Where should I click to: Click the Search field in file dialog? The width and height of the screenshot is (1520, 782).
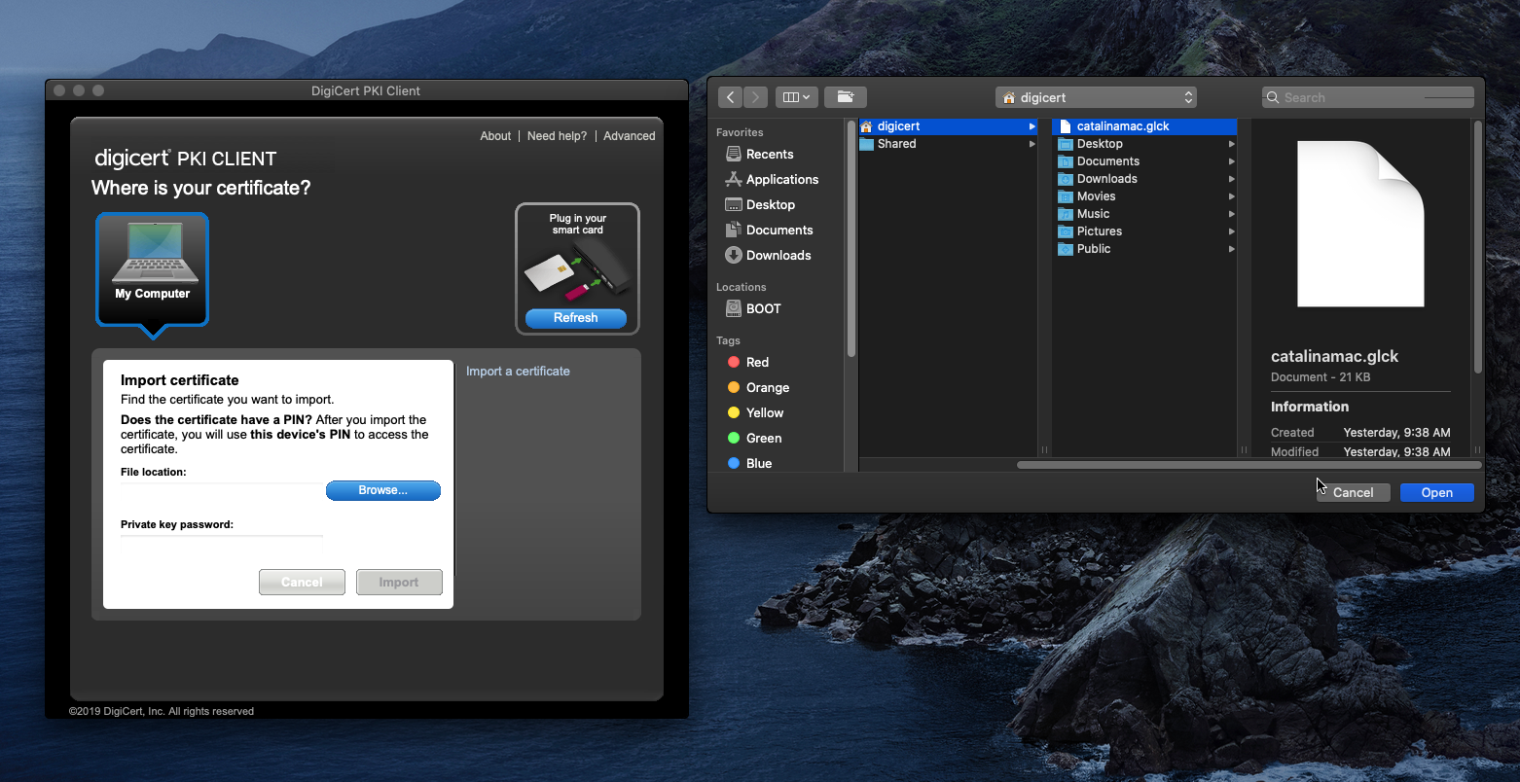(x=1367, y=97)
